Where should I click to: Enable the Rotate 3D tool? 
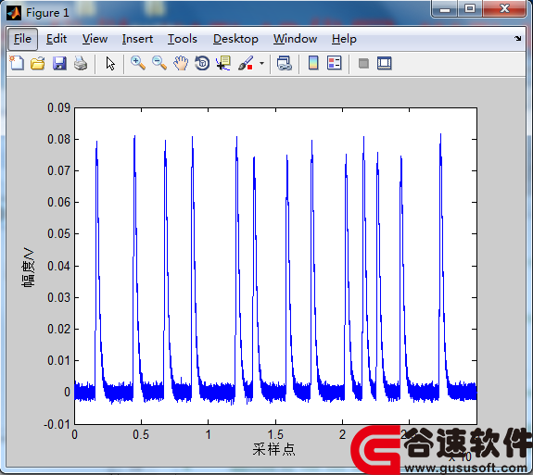(x=202, y=63)
